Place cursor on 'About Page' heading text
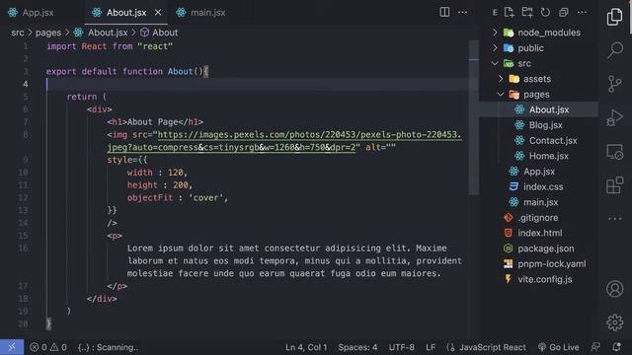Image resolution: width=632 pixels, height=355 pixels. point(152,122)
